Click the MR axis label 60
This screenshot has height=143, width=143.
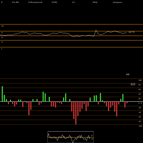140,90
